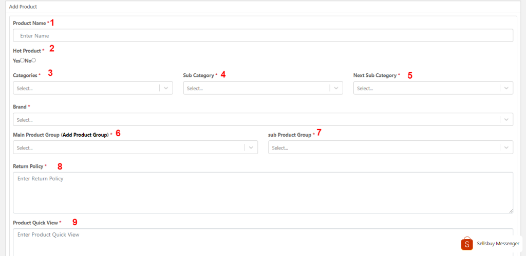Image resolution: width=526 pixels, height=256 pixels.
Task: Open the Next Sub Category select box
Action: point(433,88)
